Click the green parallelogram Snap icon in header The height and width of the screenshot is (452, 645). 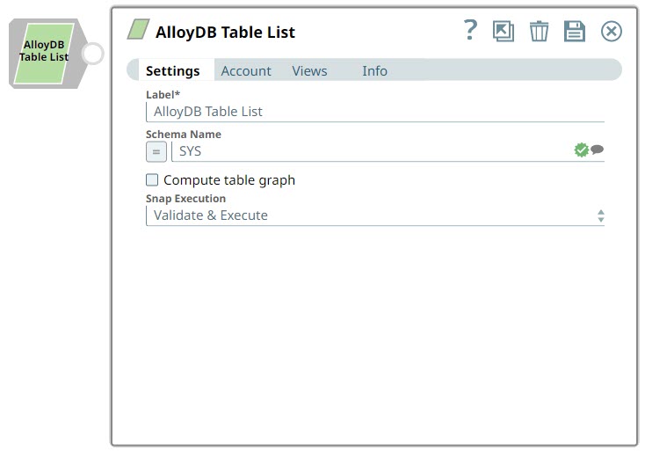point(138,31)
